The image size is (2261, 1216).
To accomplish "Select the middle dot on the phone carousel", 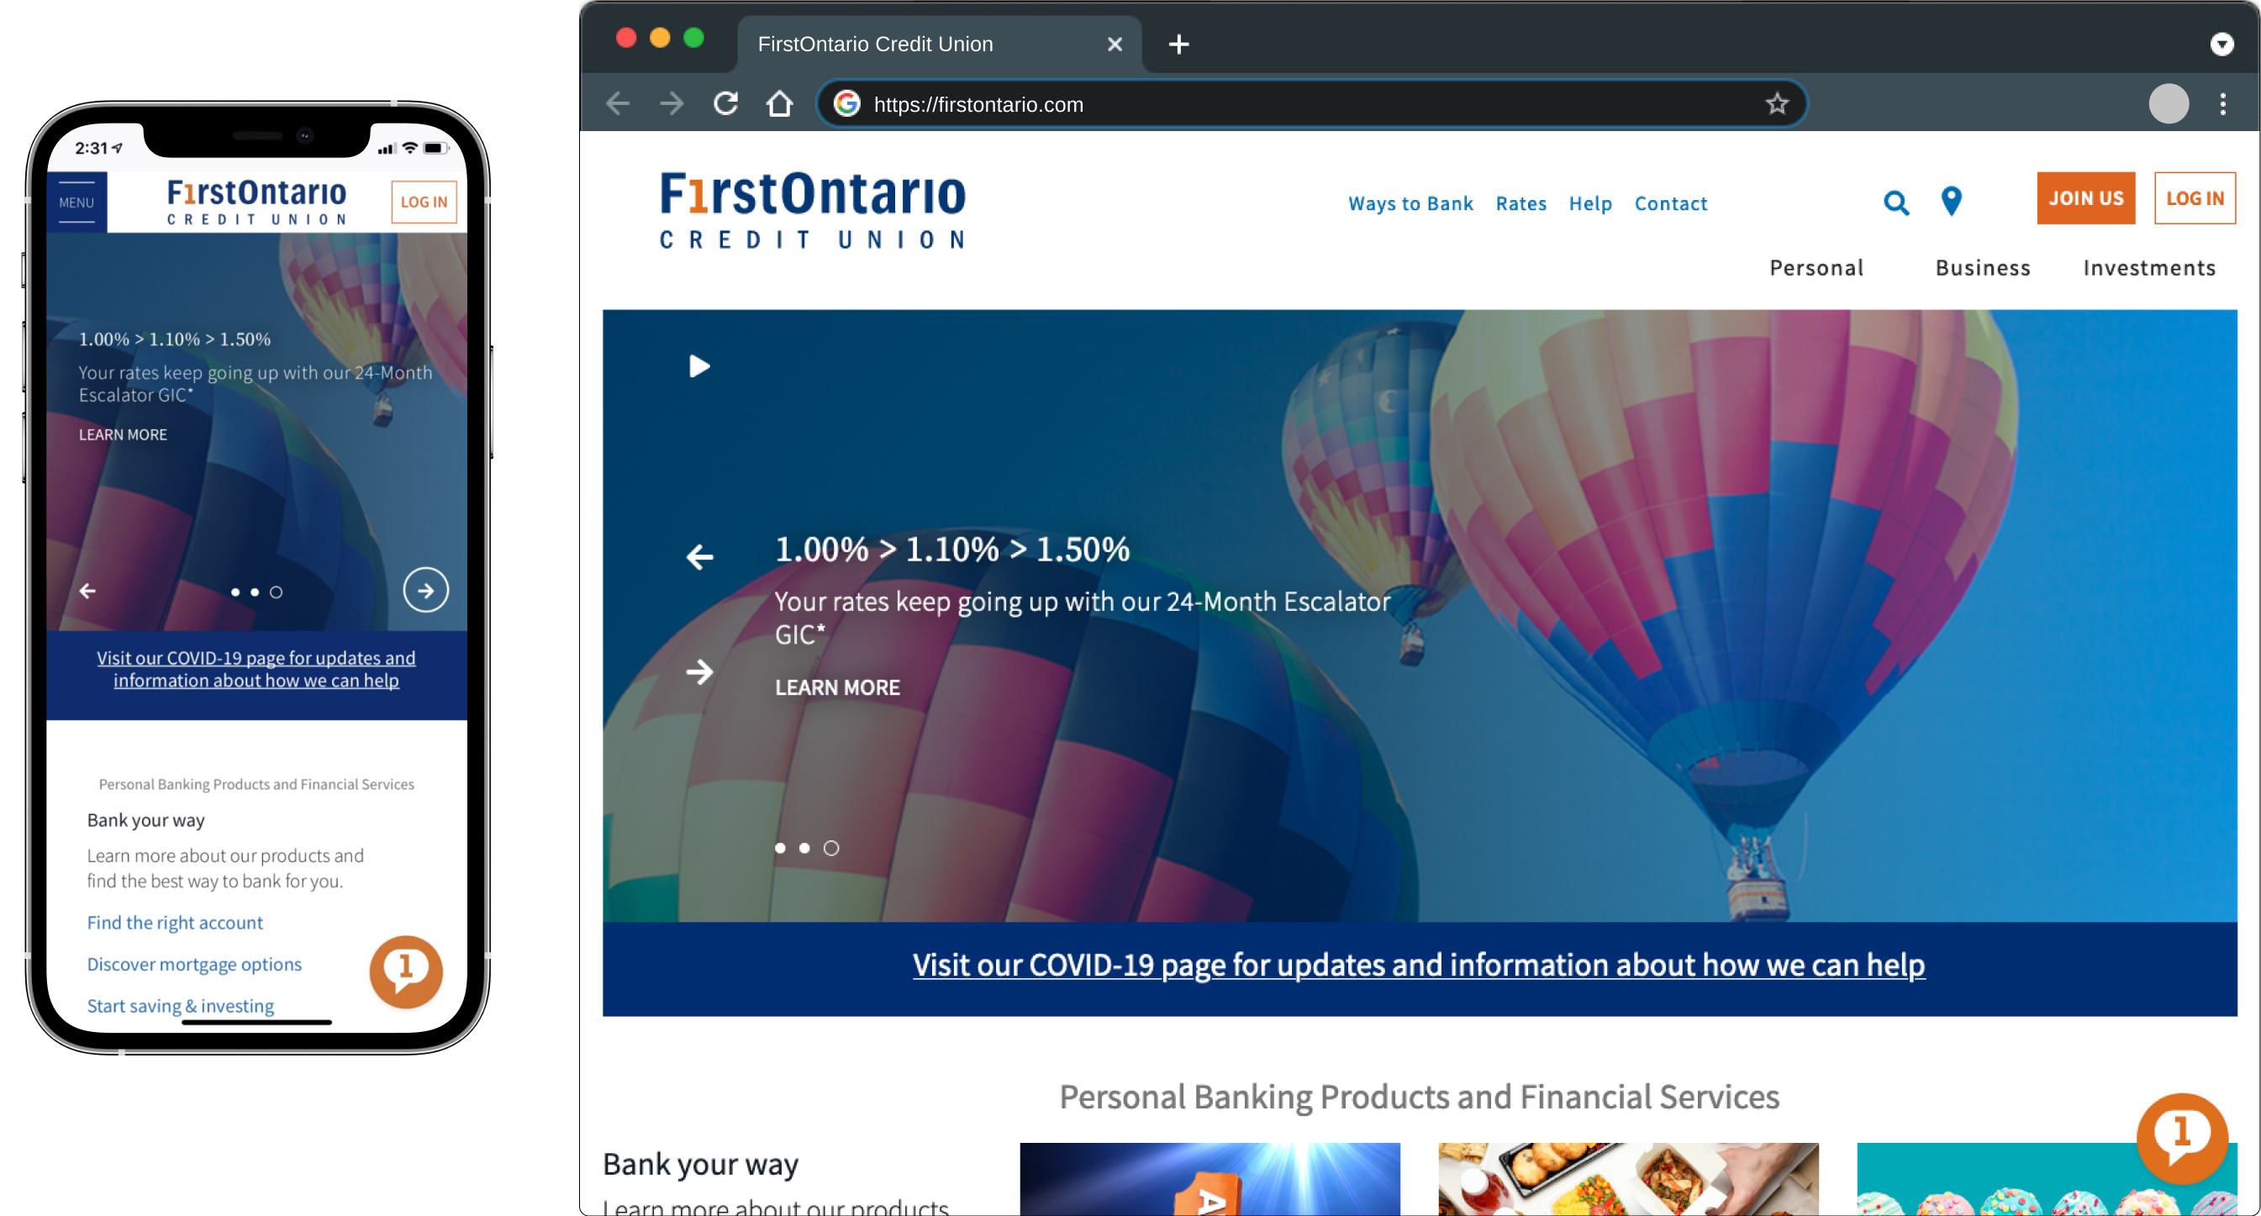I will tap(256, 592).
